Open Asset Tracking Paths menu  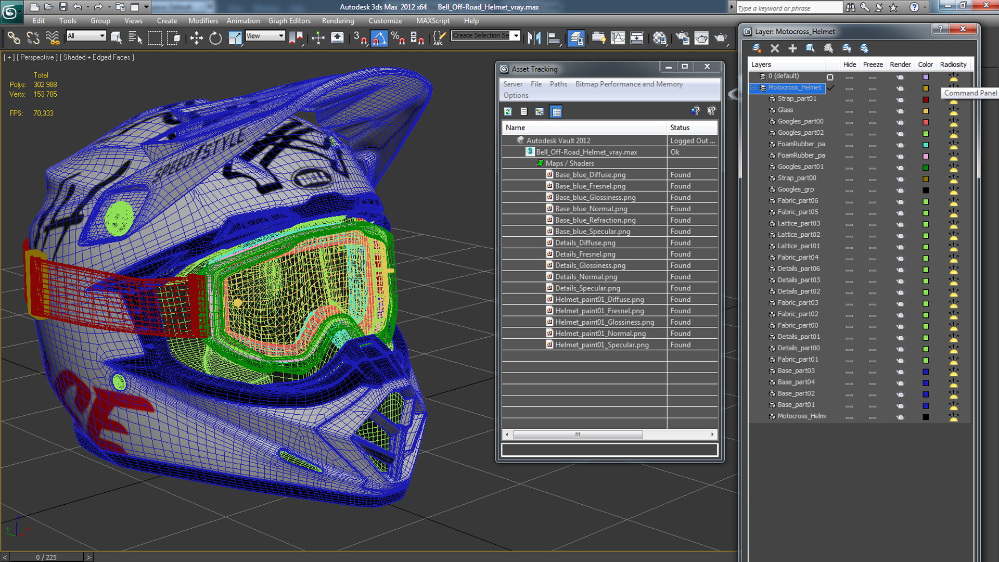point(558,84)
